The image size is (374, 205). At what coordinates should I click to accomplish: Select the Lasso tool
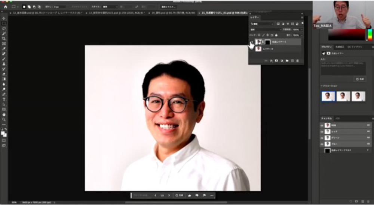[4, 28]
